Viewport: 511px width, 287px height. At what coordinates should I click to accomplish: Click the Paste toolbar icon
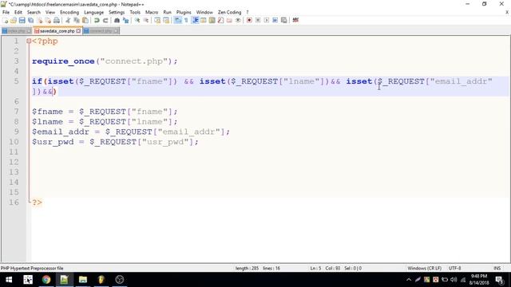pos(85,20)
